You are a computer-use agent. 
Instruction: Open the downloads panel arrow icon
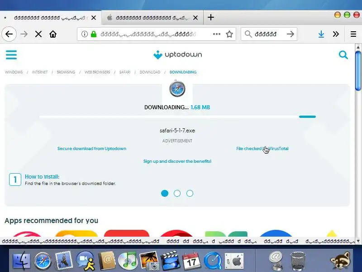(321, 34)
